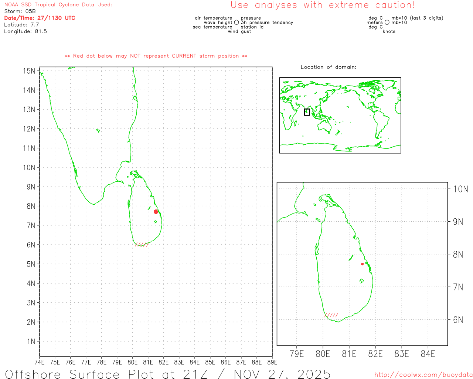This screenshot has width=473, height=379.
Task: Open the coolwx.com buoydata link
Action: coord(423,375)
